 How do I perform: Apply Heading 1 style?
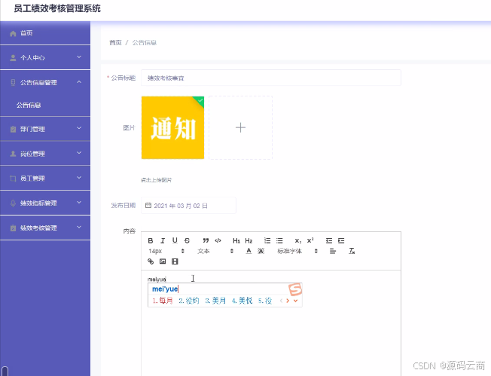236,240
